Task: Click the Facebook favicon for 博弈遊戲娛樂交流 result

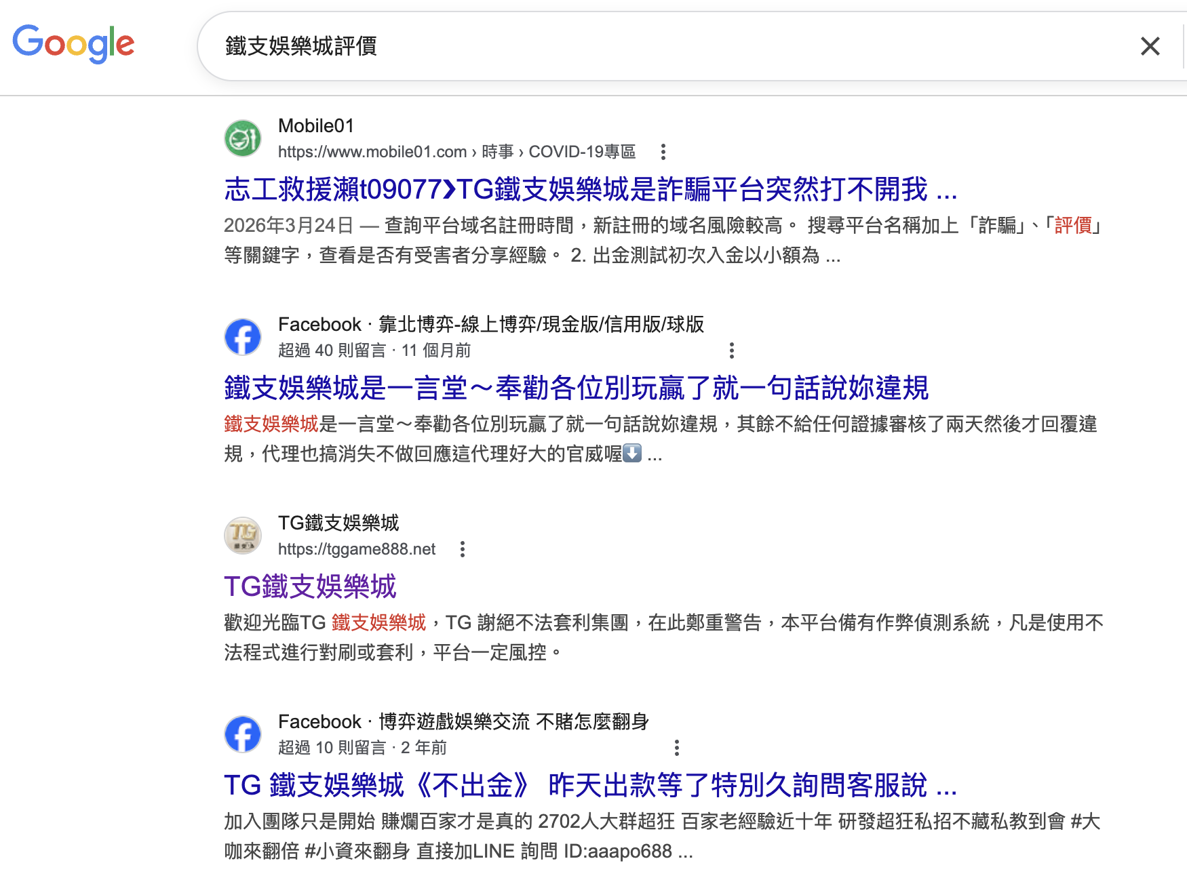Action: [x=243, y=734]
